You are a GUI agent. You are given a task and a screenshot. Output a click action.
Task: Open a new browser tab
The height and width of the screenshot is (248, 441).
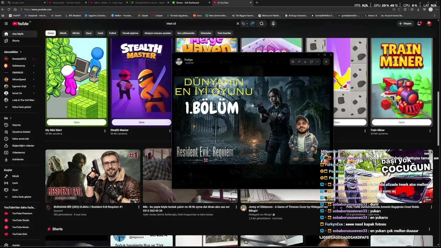pyautogui.click(x=256, y=2)
